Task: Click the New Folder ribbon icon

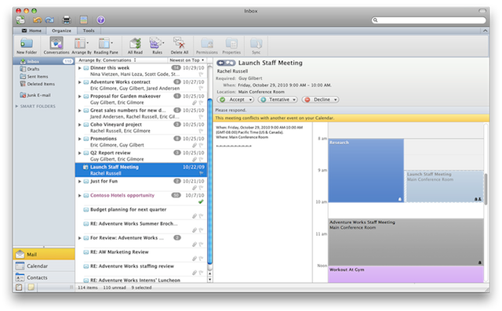Action: click(x=27, y=45)
